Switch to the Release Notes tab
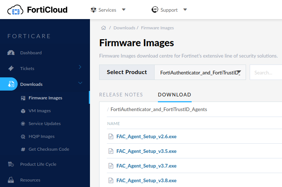Screen dimensions: 282x187 [121, 95]
